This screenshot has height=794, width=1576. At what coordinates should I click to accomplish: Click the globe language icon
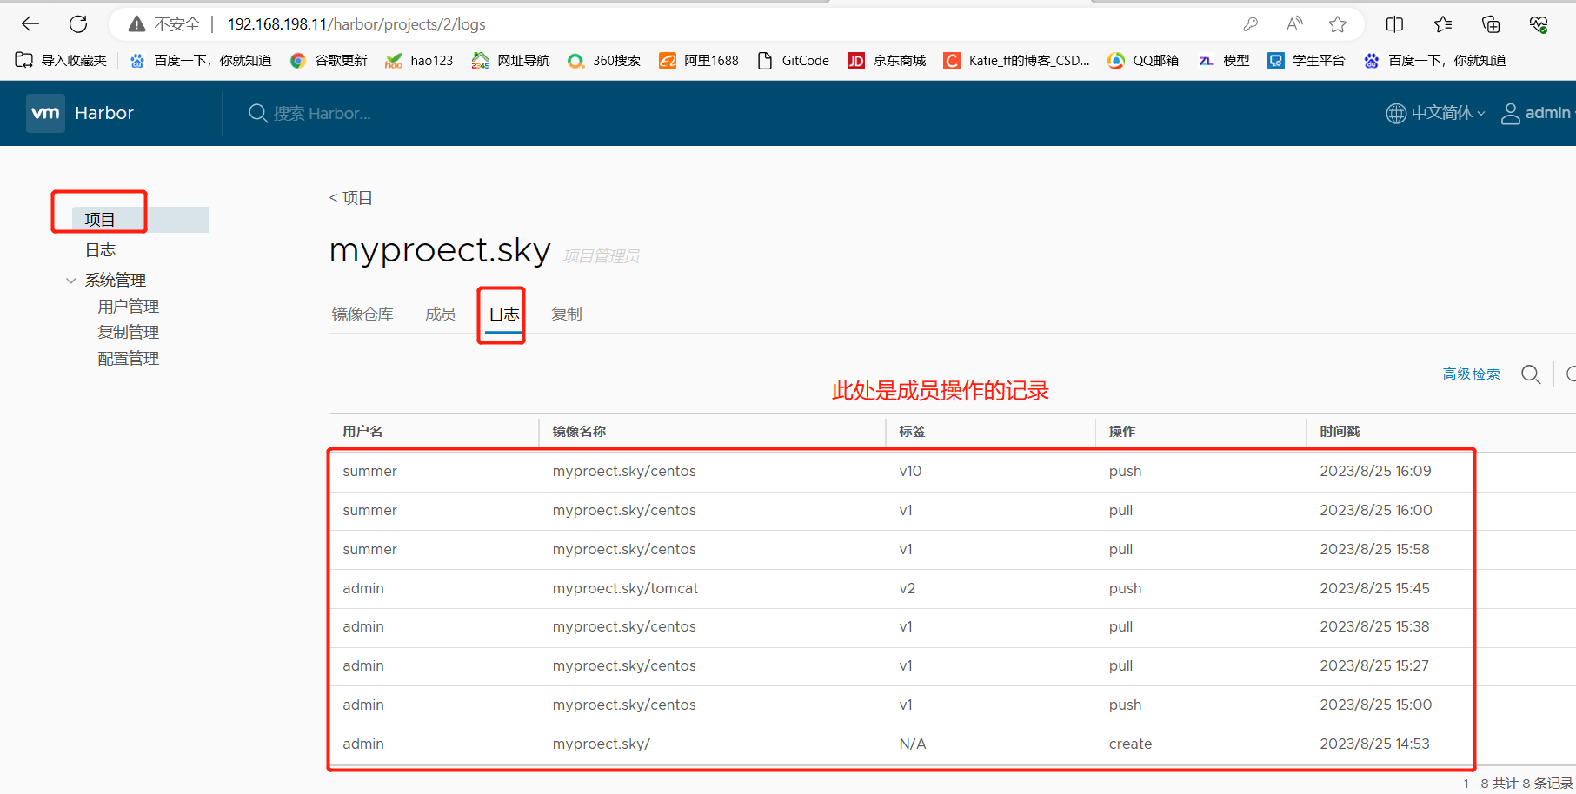coord(1396,113)
